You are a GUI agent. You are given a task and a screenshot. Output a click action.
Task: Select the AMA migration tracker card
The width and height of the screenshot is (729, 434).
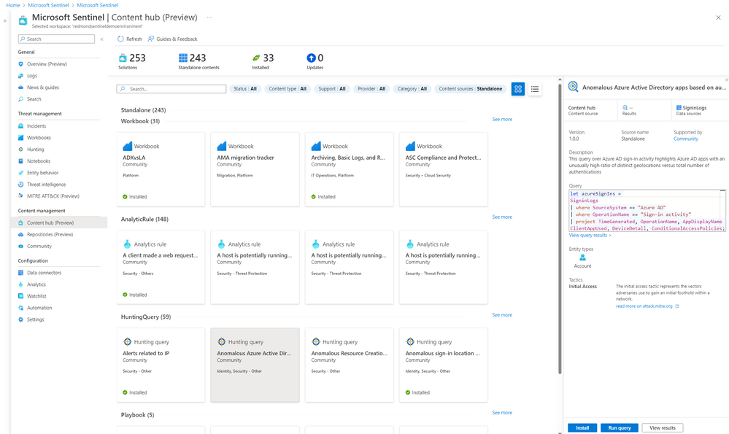[255, 169]
